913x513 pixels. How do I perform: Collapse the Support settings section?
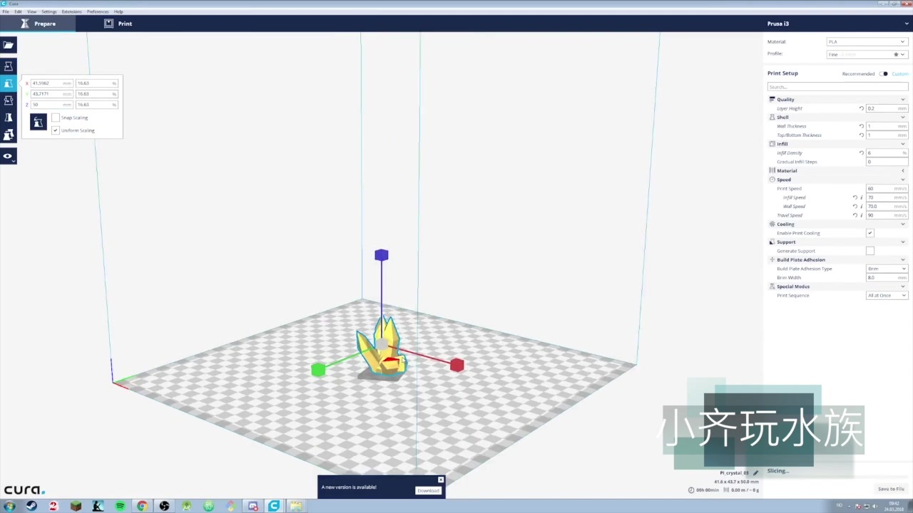coord(837,242)
